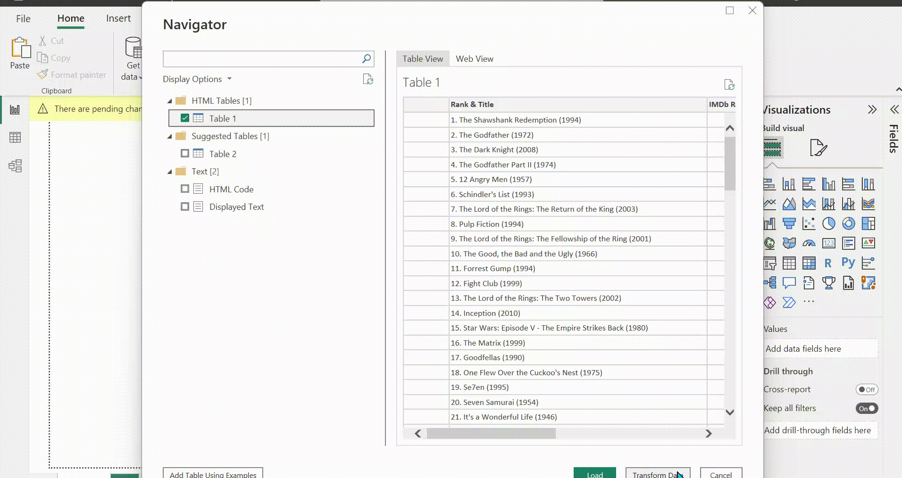The image size is (902, 478).
Task: Refresh the Table 1 preview icon
Action: 729,85
